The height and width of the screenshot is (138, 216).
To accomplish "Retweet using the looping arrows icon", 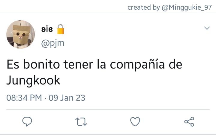I will (81, 121).
